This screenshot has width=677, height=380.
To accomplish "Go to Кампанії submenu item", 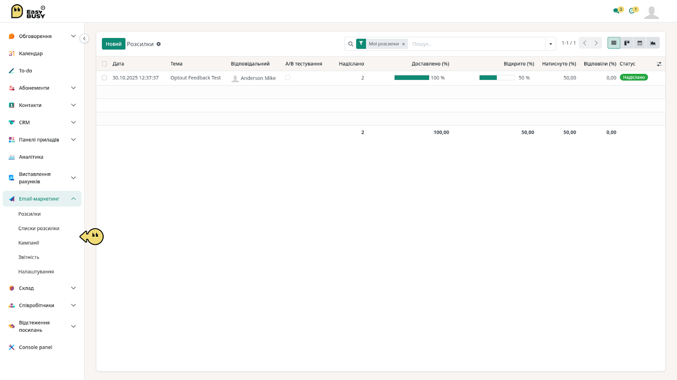I will pyautogui.click(x=29, y=243).
